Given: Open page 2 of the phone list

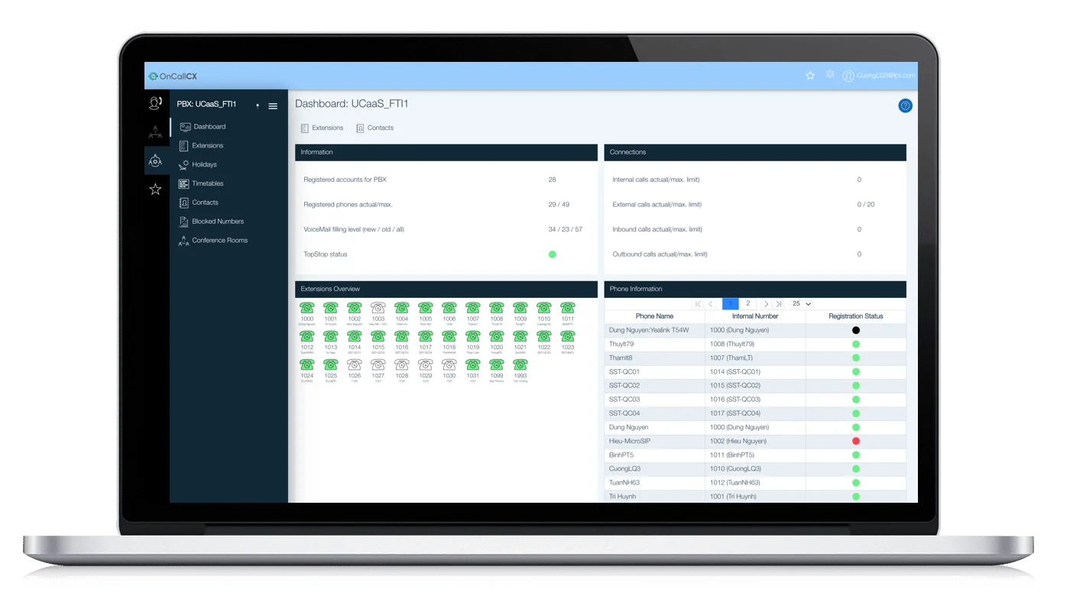Looking at the screenshot, I should pyautogui.click(x=748, y=303).
